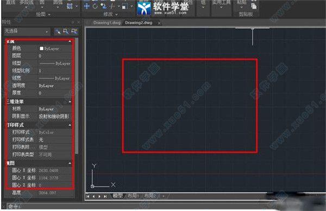The image size is (326, 211).
Task: Click the auto-hide pin of the 特性 palette
Action: 73,22
